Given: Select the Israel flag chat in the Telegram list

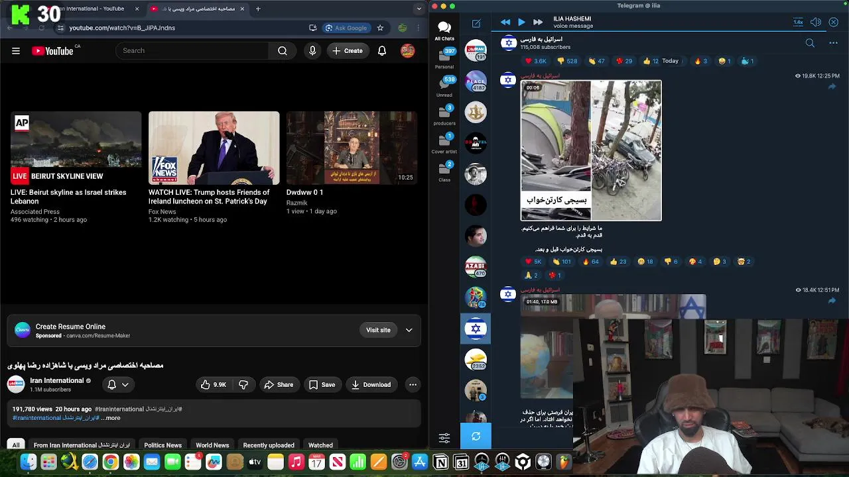Looking at the screenshot, I should [476, 329].
